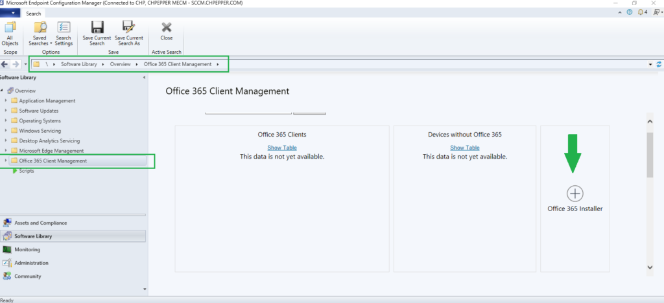Click Office 365 Client Management breadcrumb

178,64
